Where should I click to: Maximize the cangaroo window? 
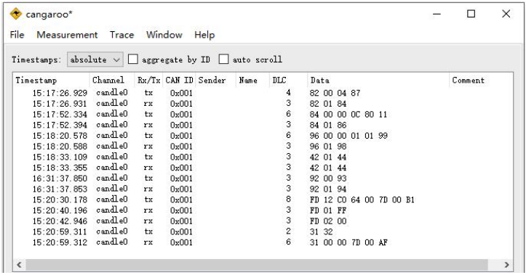click(471, 14)
